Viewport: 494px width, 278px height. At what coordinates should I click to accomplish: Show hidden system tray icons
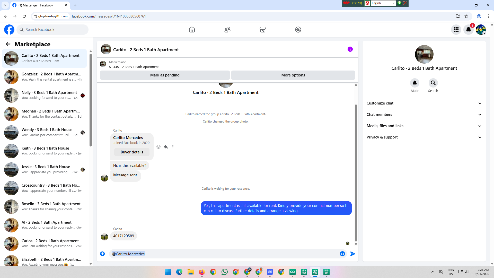click(x=433, y=272)
